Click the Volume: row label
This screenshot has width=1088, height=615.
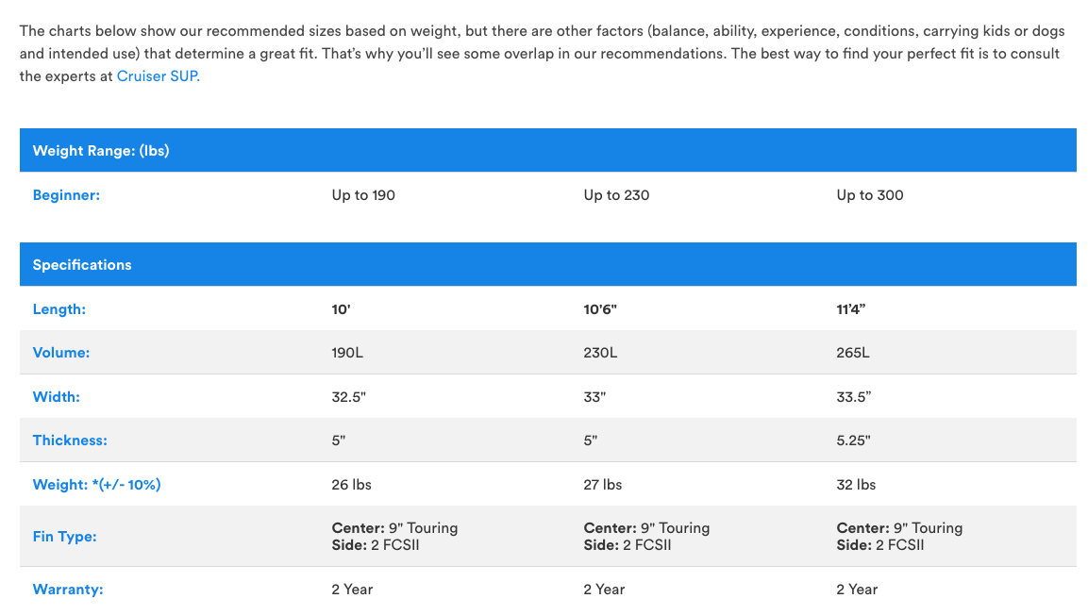pos(61,353)
